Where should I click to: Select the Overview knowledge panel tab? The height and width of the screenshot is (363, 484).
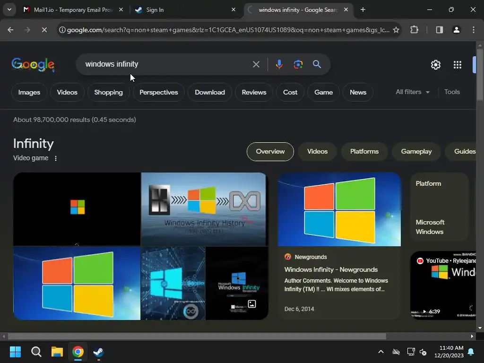coord(270,152)
